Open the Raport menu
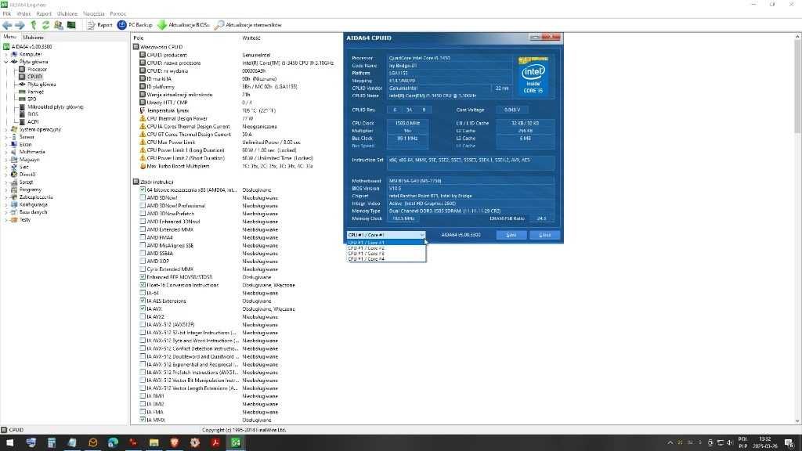The height and width of the screenshot is (451, 802). pos(44,14)
